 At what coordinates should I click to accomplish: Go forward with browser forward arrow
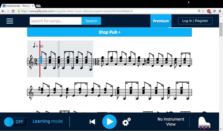(x=8, y=11)
